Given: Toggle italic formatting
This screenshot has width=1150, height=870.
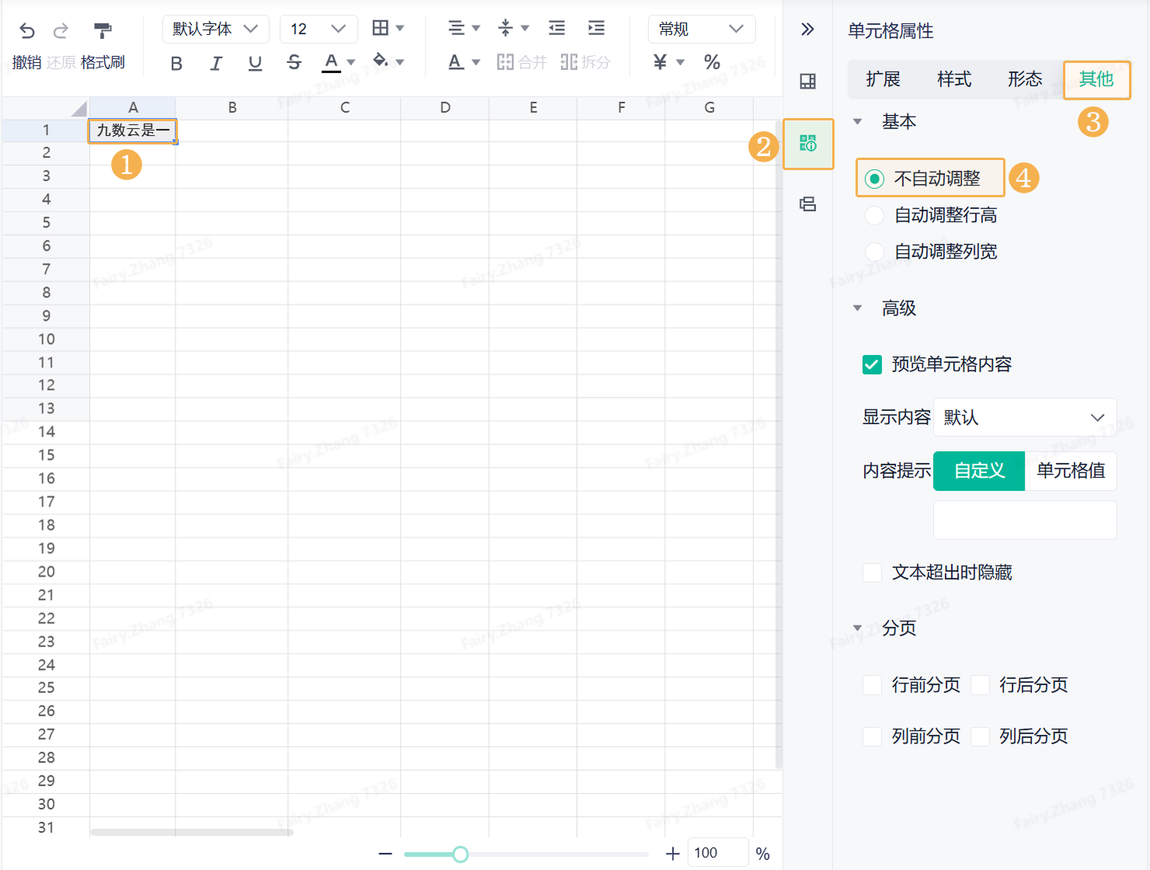Looking at the screenshot, I should click(216, 63).
